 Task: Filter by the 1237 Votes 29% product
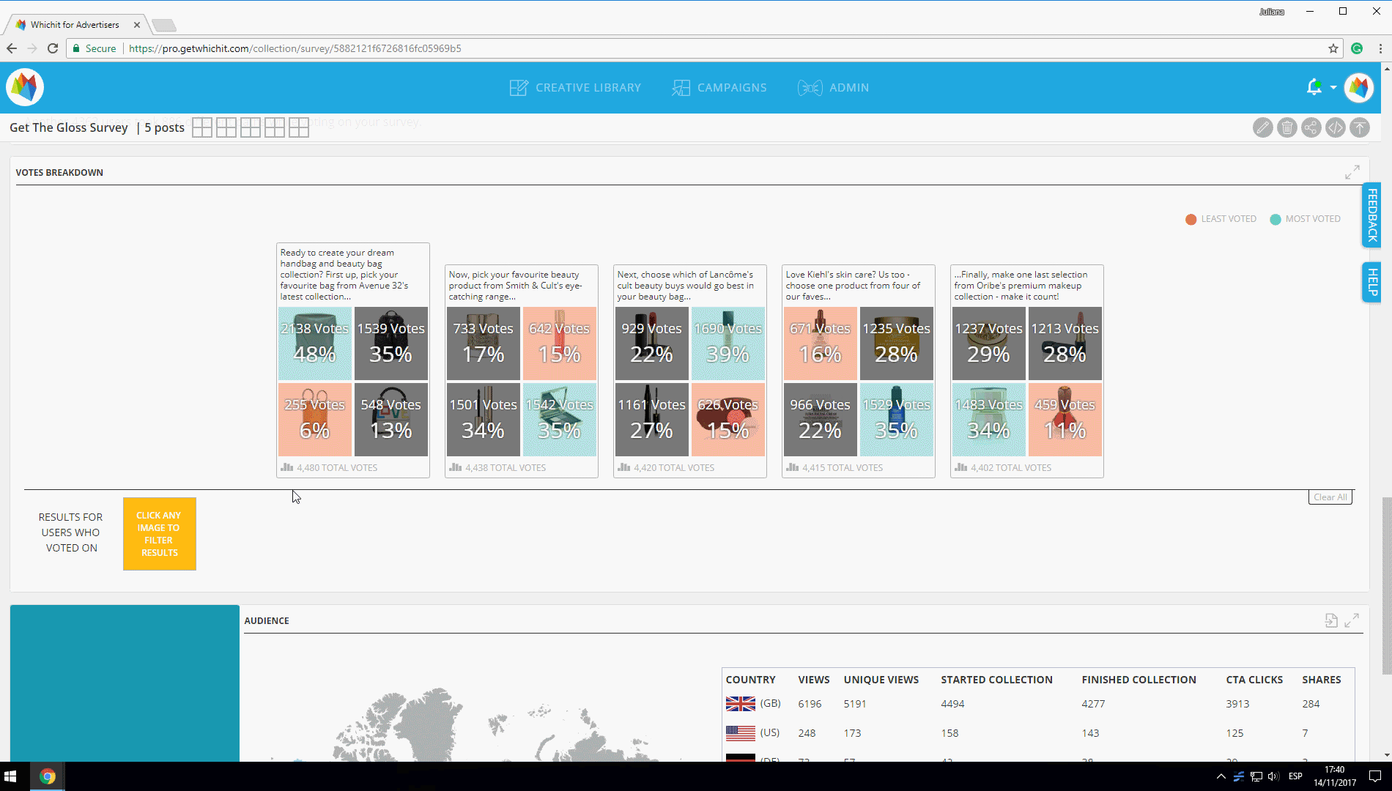pyautogui.click(x=989, y=343)
